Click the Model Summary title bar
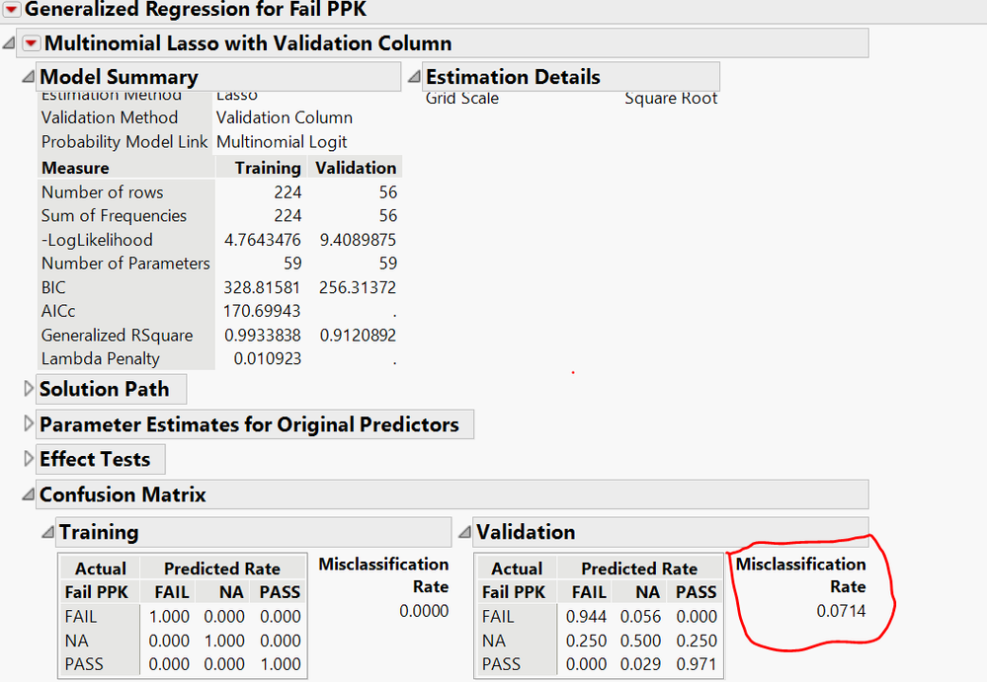 [119, 76]
